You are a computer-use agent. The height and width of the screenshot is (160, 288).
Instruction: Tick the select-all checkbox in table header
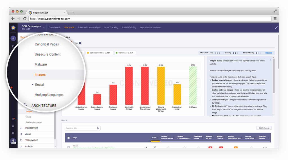(69, 138)
